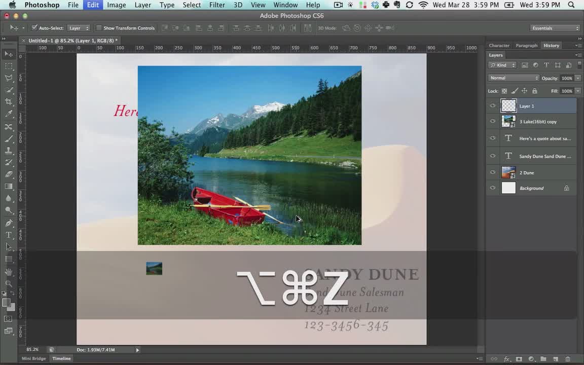Open the Essentials workspace dropdown

(x=555, y=28)
